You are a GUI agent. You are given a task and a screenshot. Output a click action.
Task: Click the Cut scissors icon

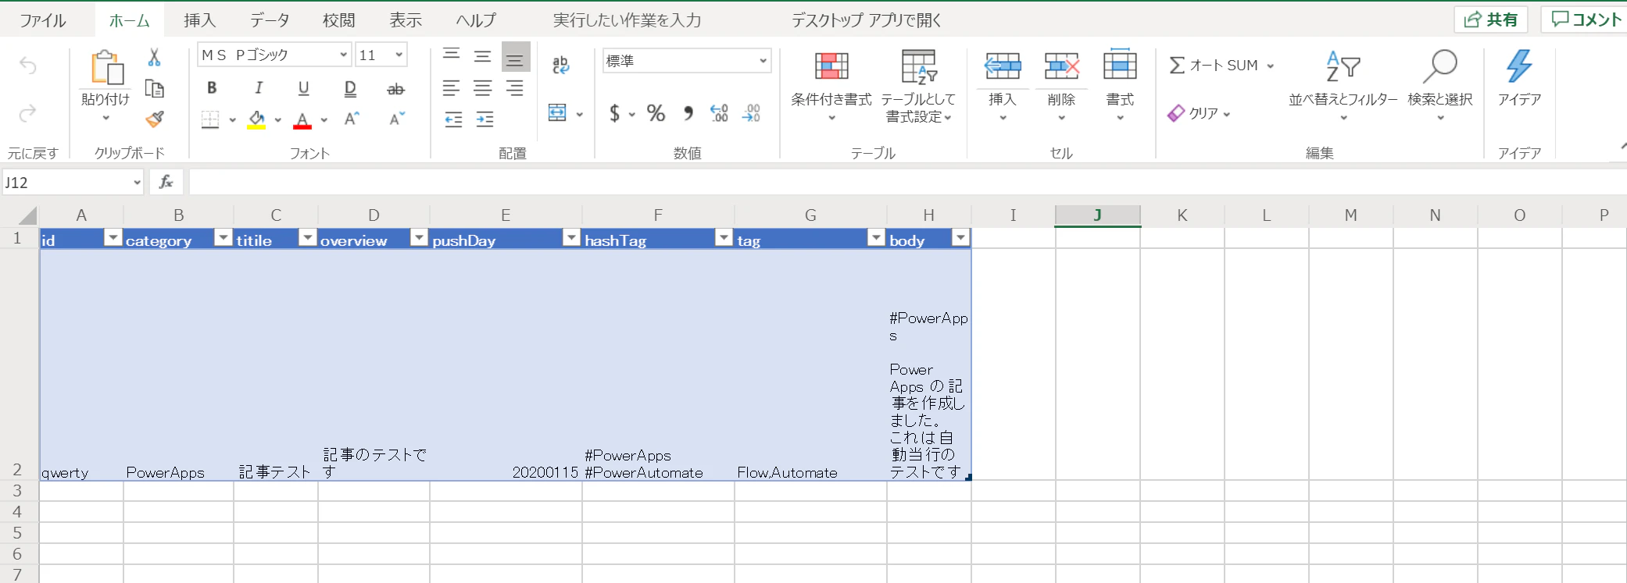(154, 57)
